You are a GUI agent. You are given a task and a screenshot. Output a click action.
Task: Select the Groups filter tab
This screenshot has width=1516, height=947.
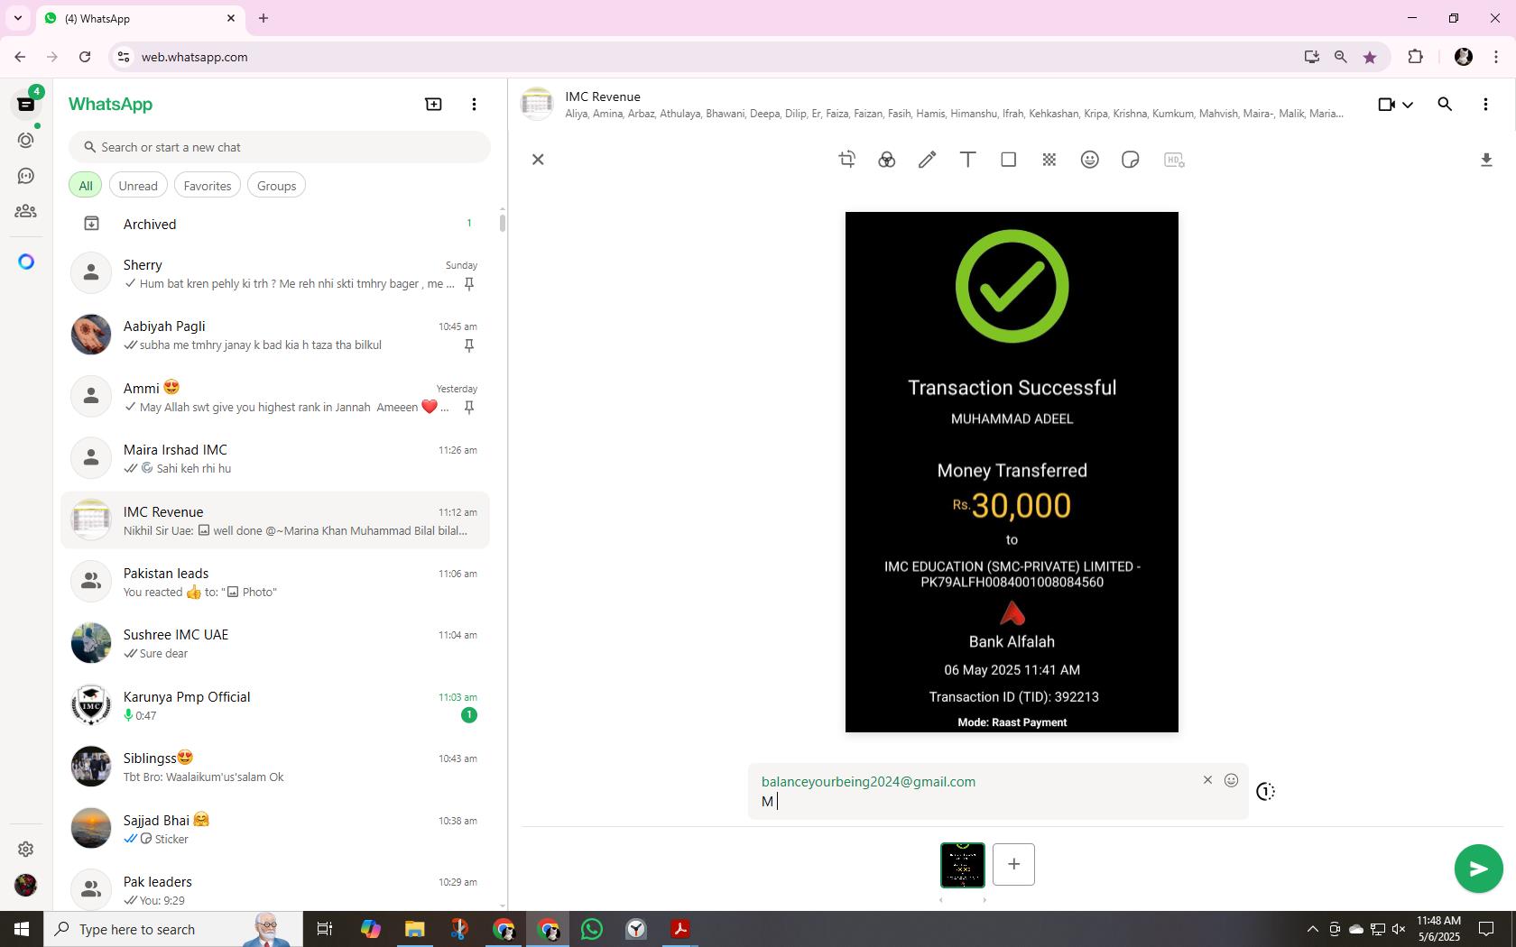pos(276,186)
